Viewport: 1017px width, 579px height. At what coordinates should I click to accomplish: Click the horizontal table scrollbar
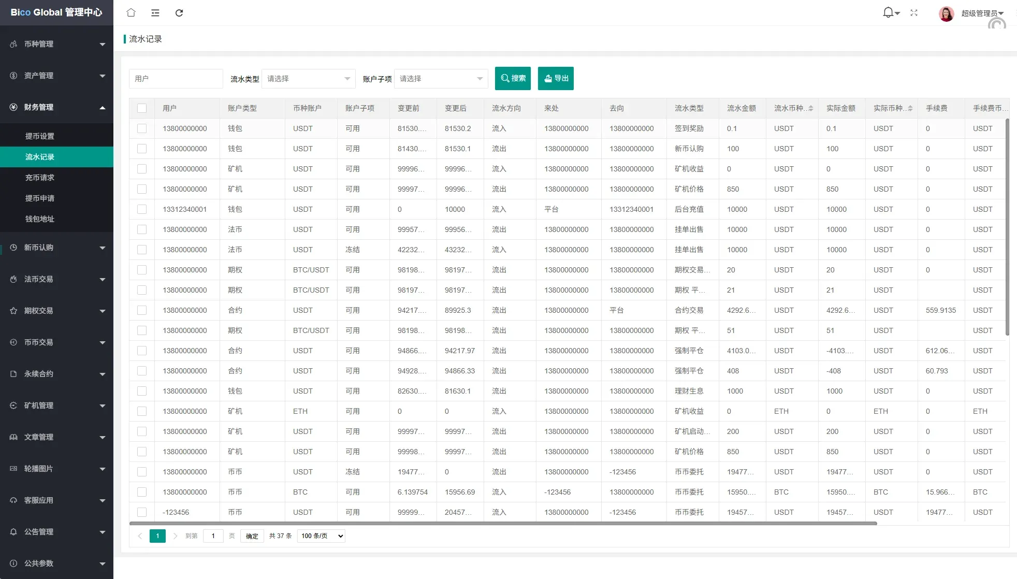click(502, 523)
